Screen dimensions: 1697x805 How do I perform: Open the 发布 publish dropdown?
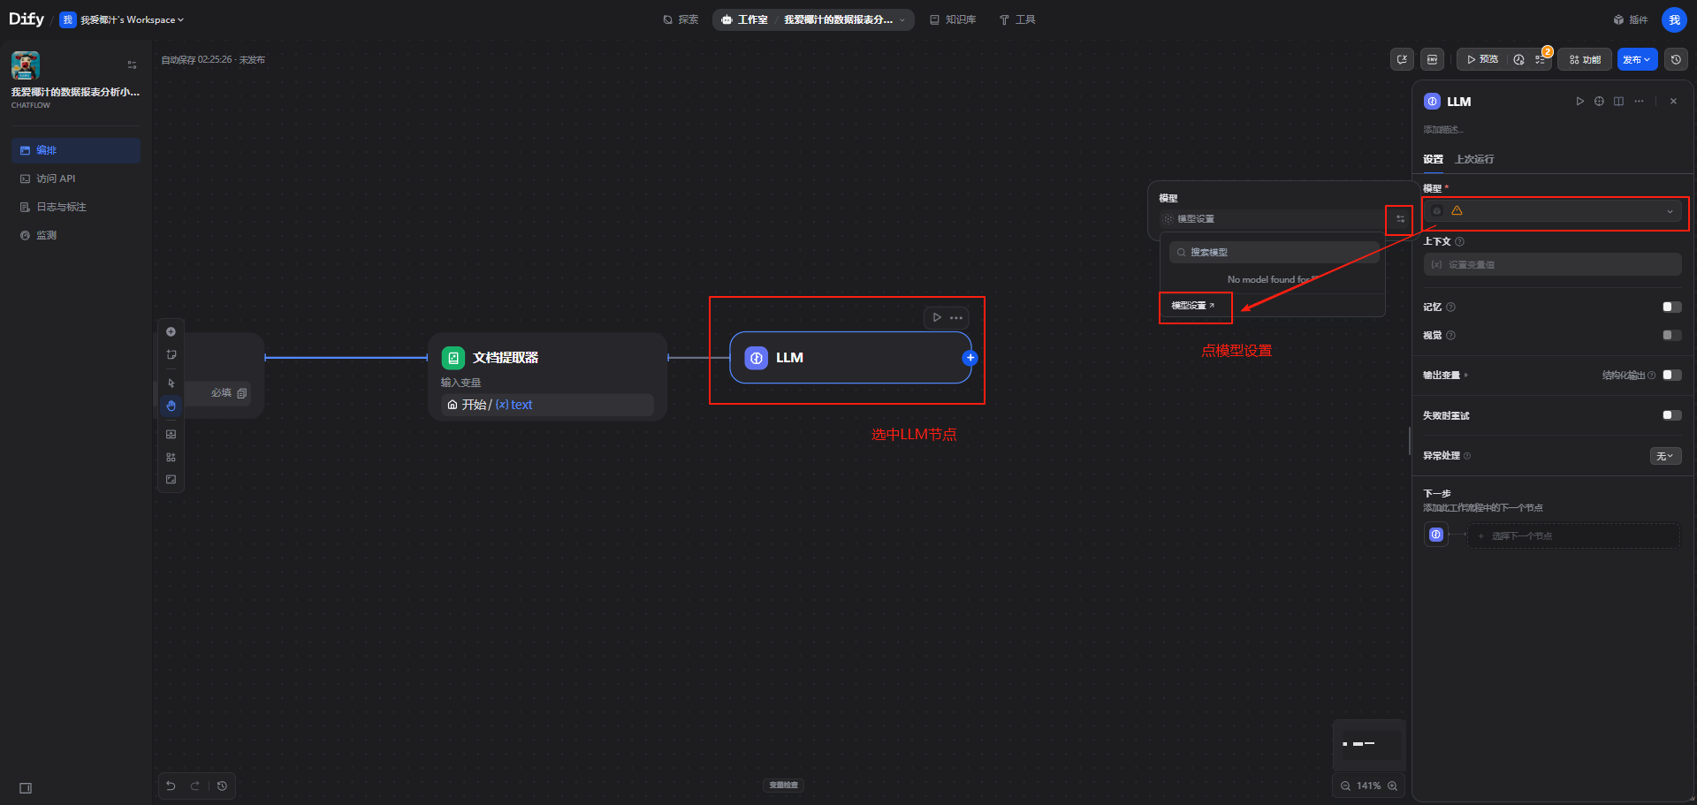[1637, 59]
